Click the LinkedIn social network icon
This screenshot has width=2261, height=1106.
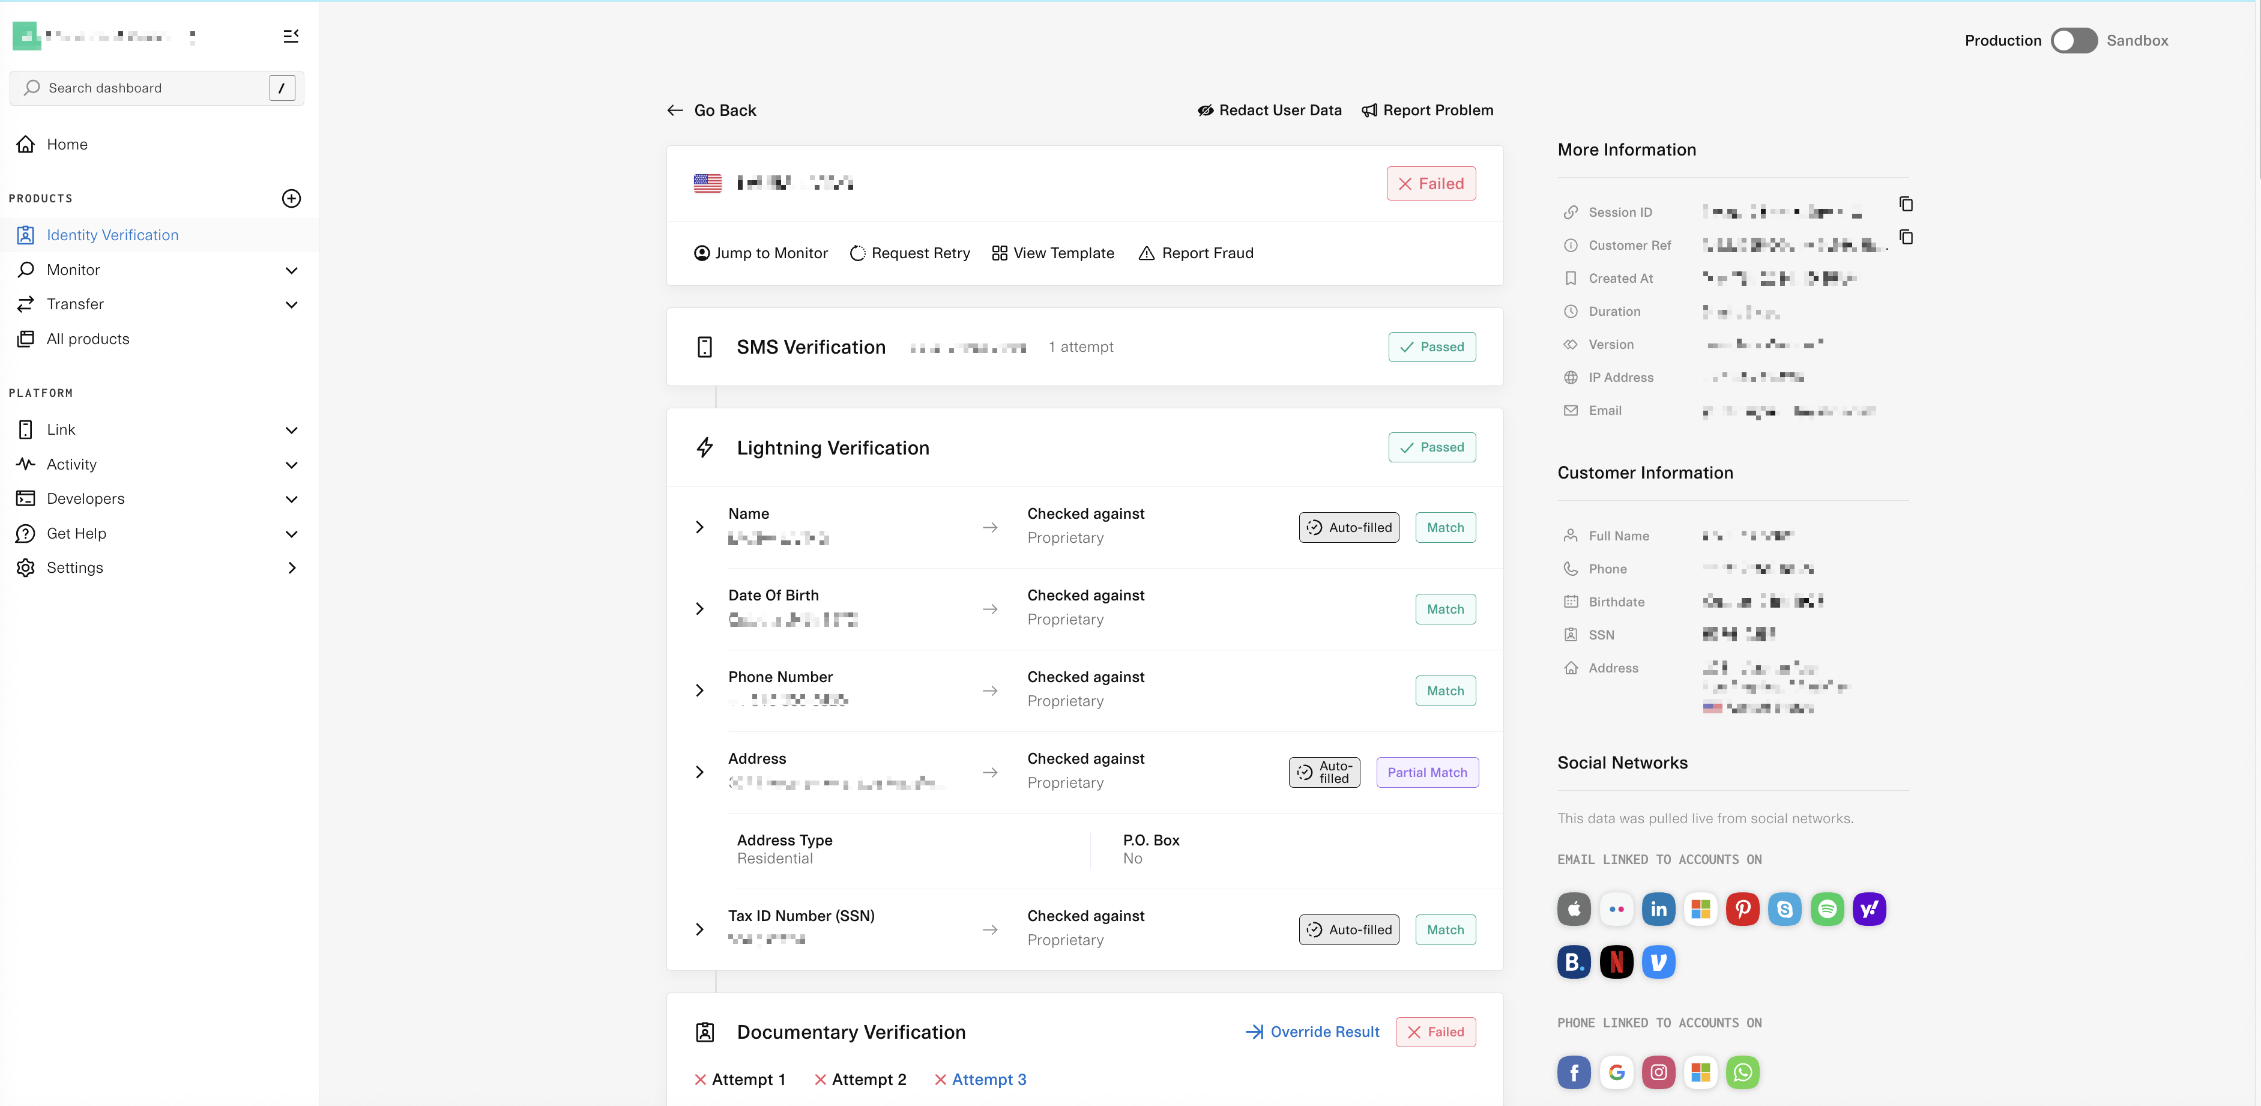pos(1658,910)
